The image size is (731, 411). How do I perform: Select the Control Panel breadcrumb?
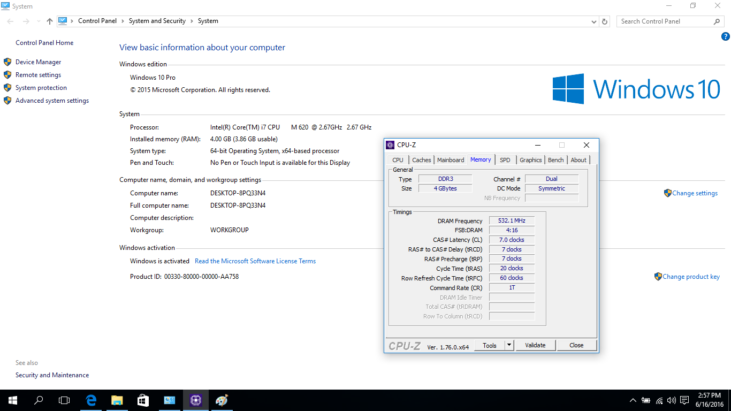pyautogui.click(x=97, y=21)
